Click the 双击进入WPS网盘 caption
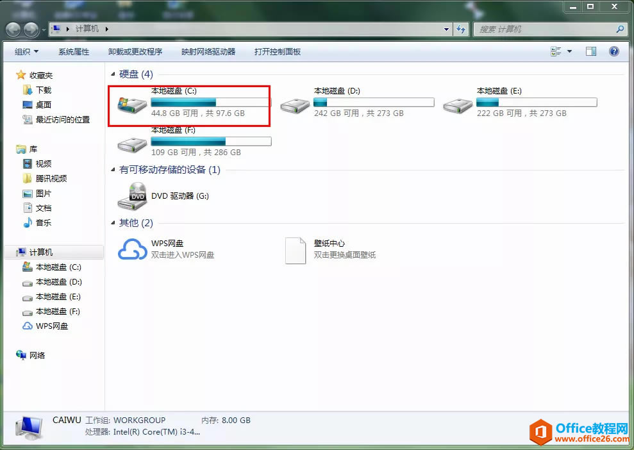634x450 pixels. (183, 255)
